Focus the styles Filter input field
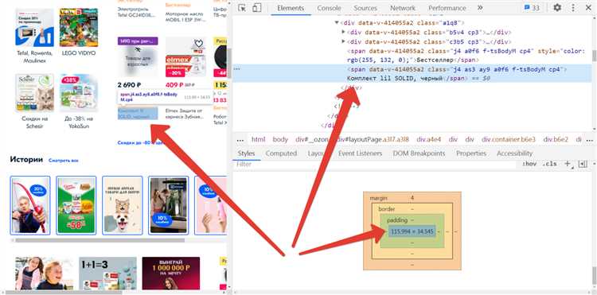This screenshot has height=295, width=597. (x=373, y=165)
